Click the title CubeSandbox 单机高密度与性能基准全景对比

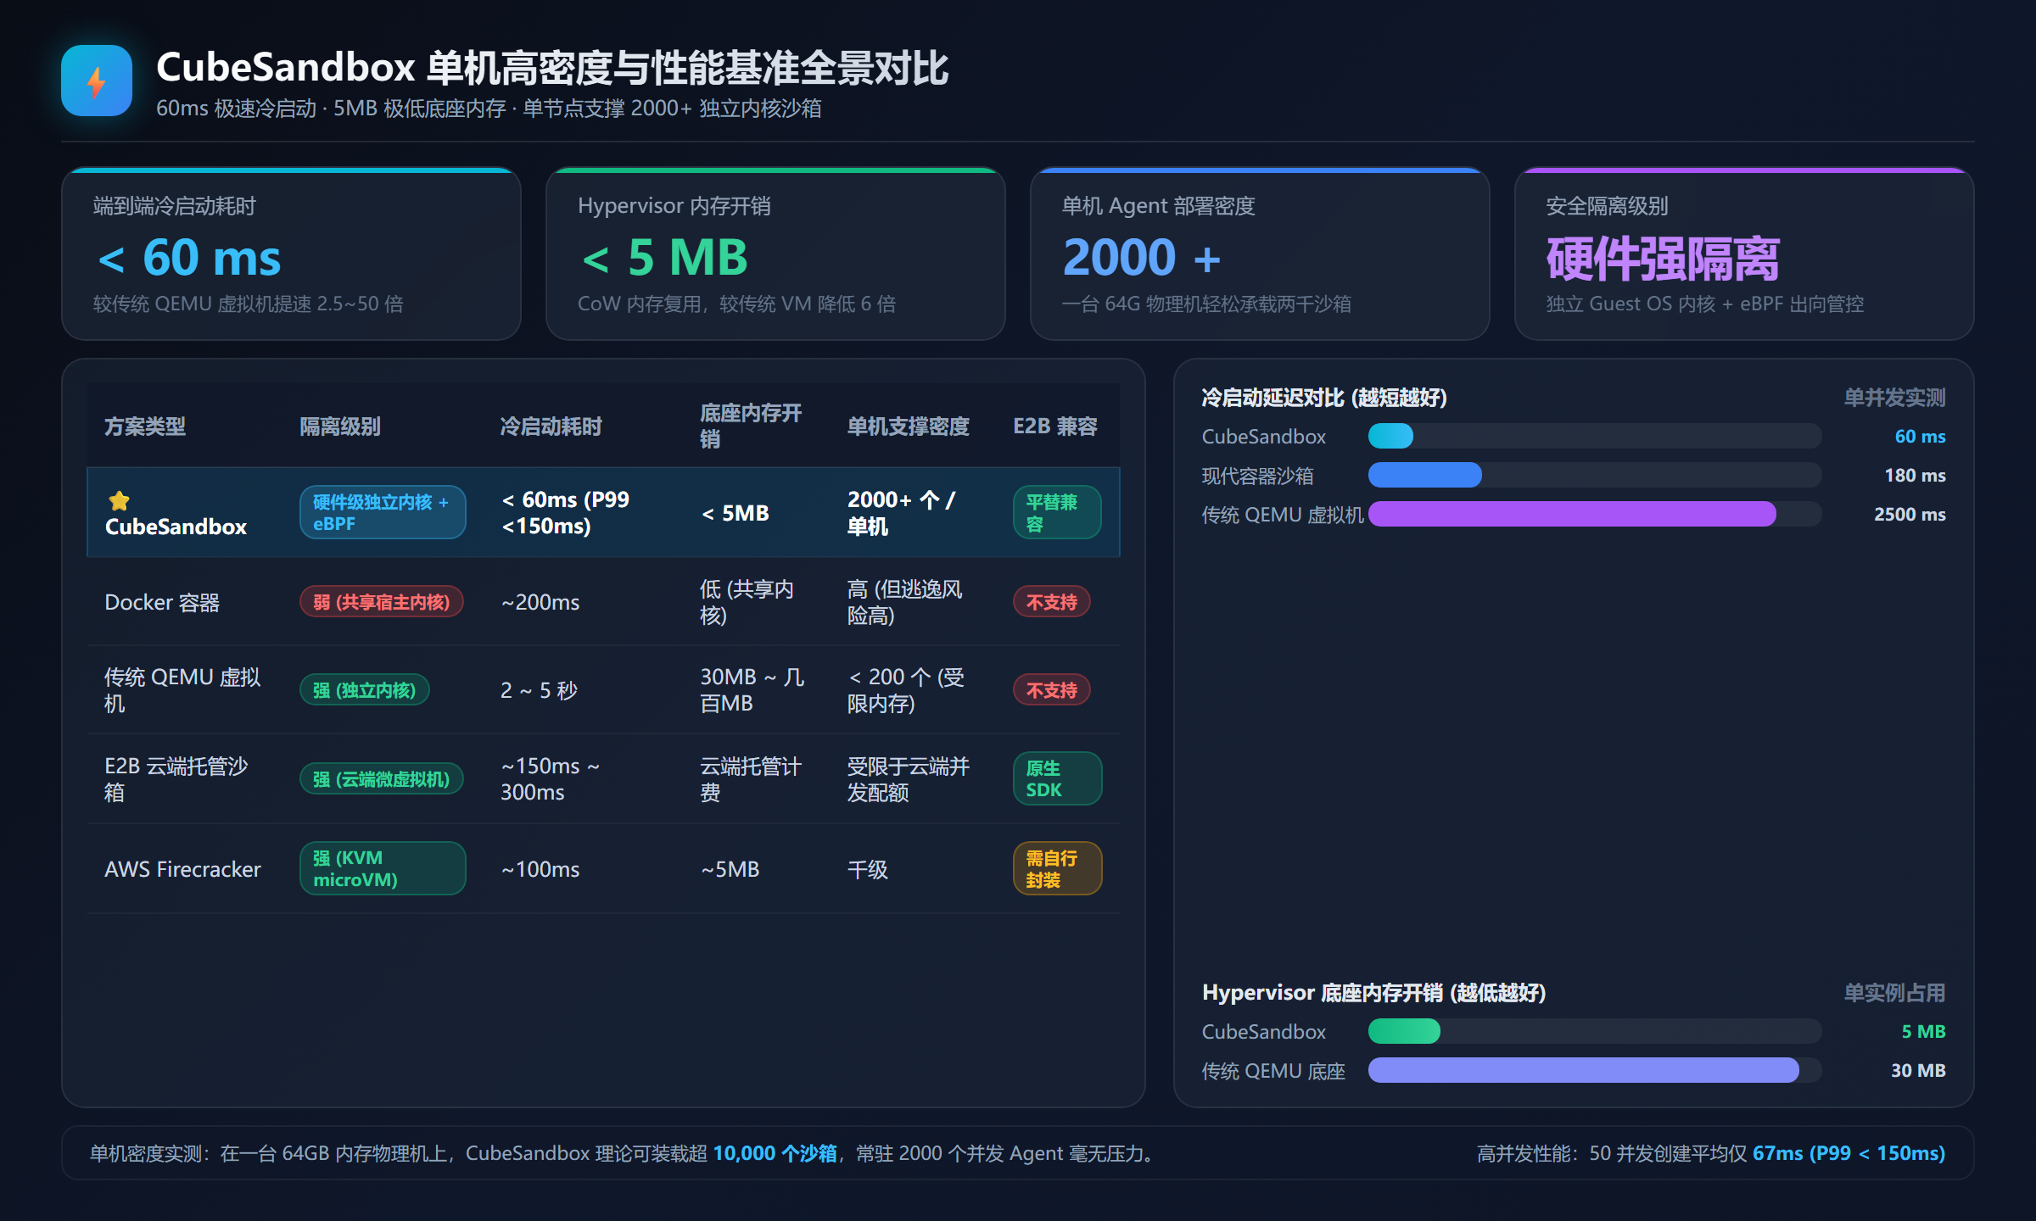[x=552, y=68]
